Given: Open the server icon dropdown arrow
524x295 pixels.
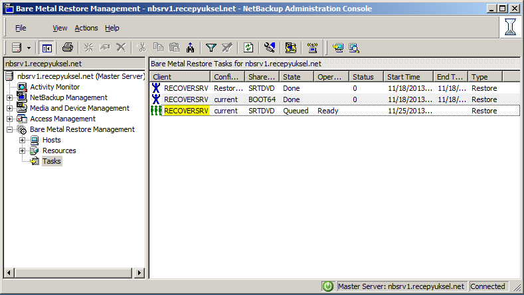Looking at the screenshot, I should coord(29,48).
